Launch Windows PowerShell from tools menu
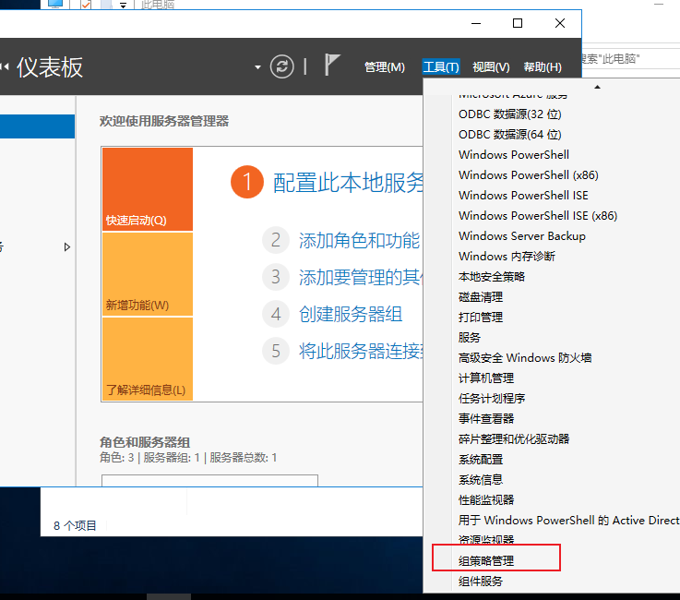Viewport: 680px width, 600px height. point(514,155)
